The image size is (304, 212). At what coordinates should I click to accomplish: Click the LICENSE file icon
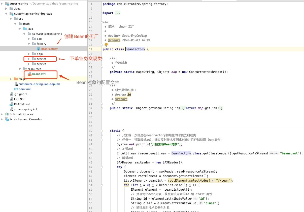(11, 99)
